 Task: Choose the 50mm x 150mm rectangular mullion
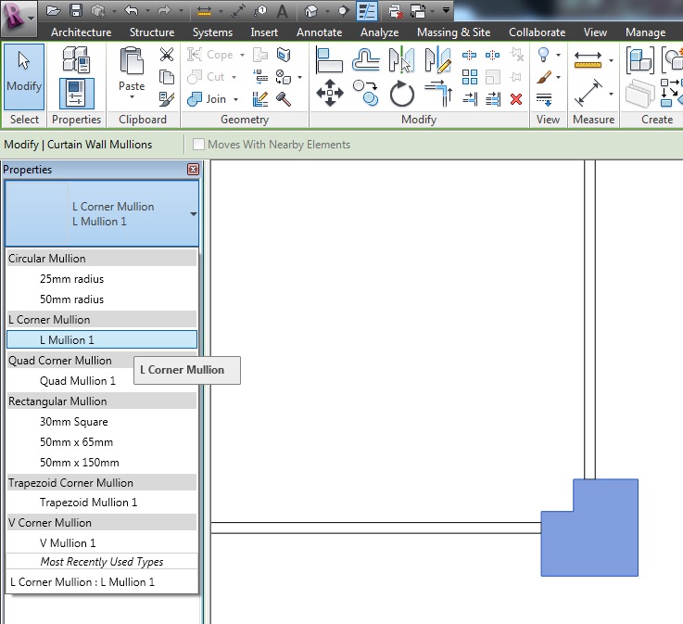pyautogui.click(x=79, y=463)
